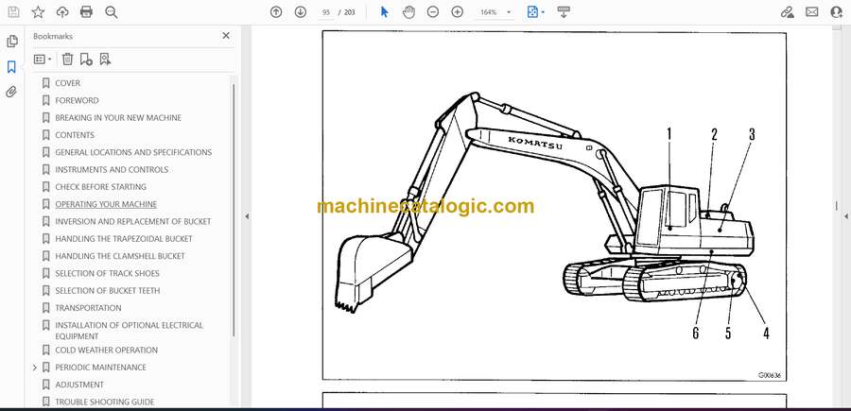Zoom out with minus button
This screenshot has height=411, width=851.
click(x=432, y=12)
